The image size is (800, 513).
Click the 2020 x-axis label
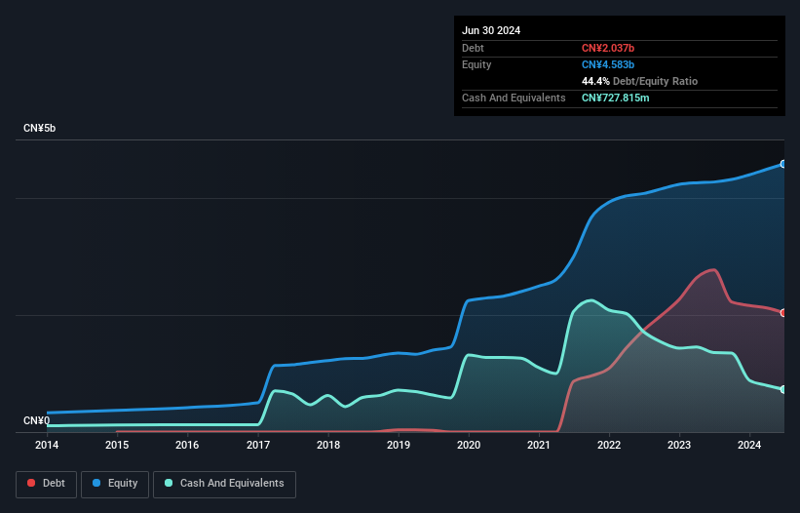469,445
